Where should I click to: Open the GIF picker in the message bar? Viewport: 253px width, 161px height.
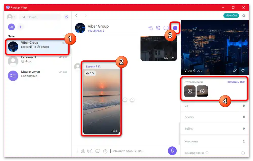pyautogui.click(x=91, y=151)
